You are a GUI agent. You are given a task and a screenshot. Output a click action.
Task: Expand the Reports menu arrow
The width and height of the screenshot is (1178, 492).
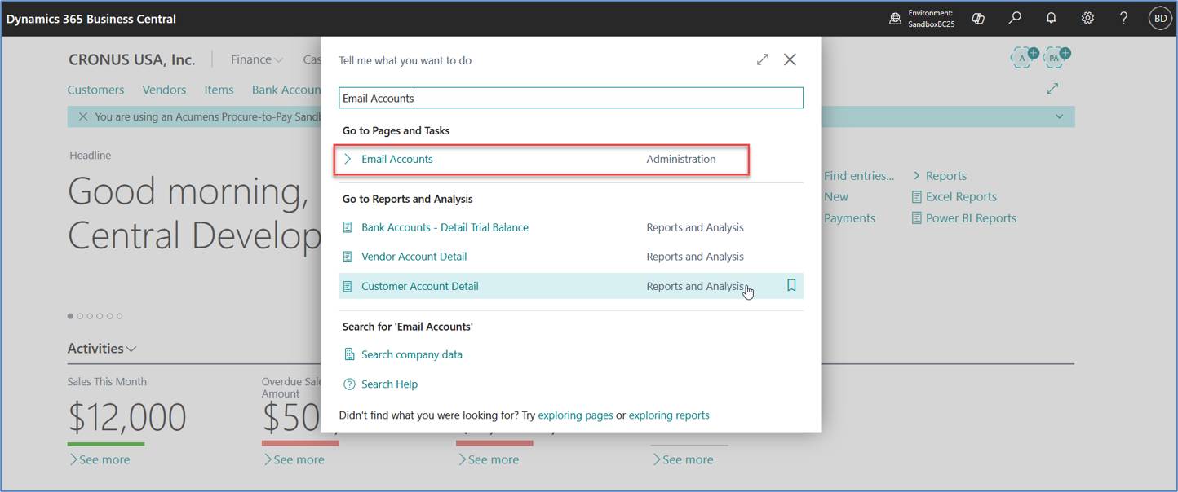(x=916, y=175)
